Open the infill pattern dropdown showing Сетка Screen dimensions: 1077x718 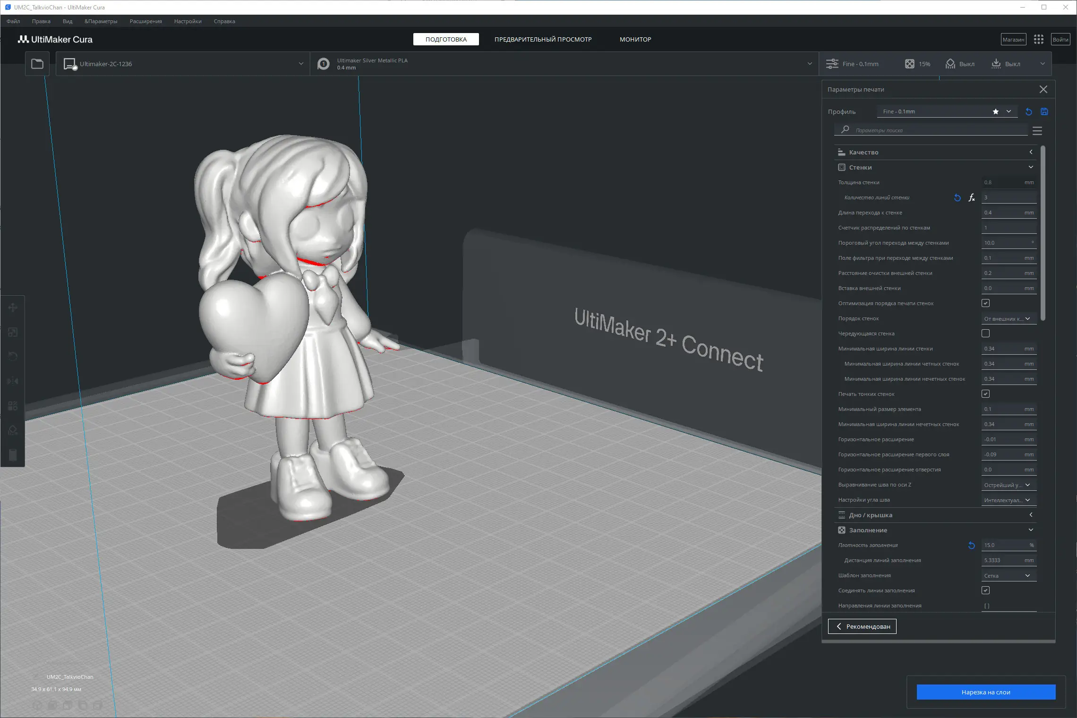(1008, 576)
